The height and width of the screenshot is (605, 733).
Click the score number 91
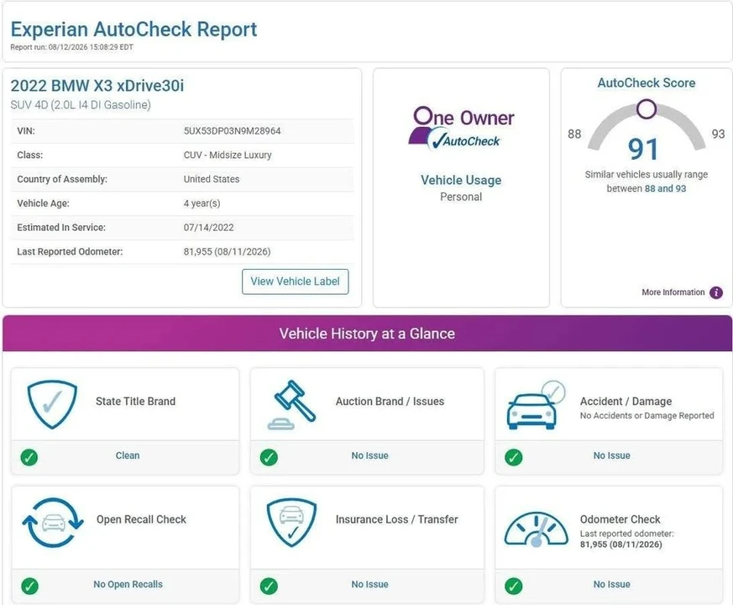click(x=643, y=150)
